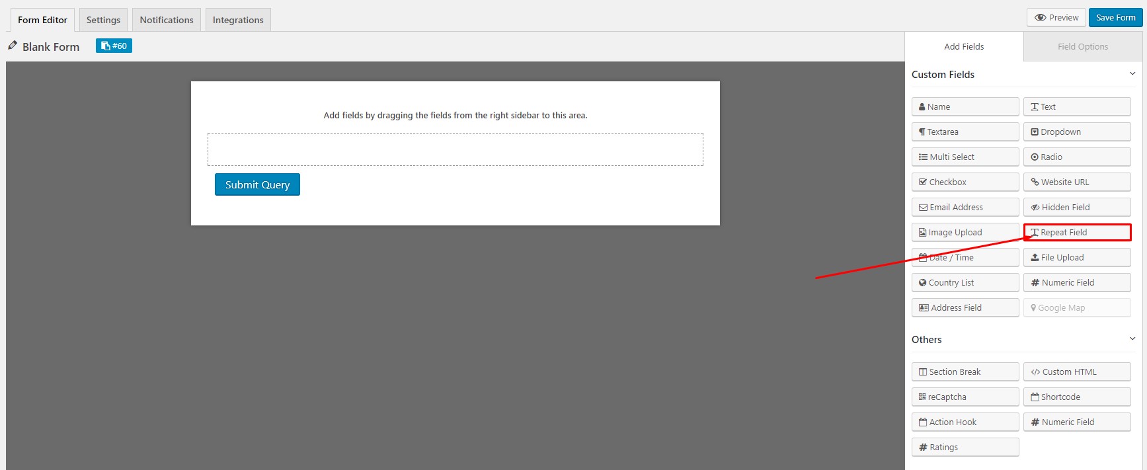Click the disabled Google Map field

[1077, 307]
